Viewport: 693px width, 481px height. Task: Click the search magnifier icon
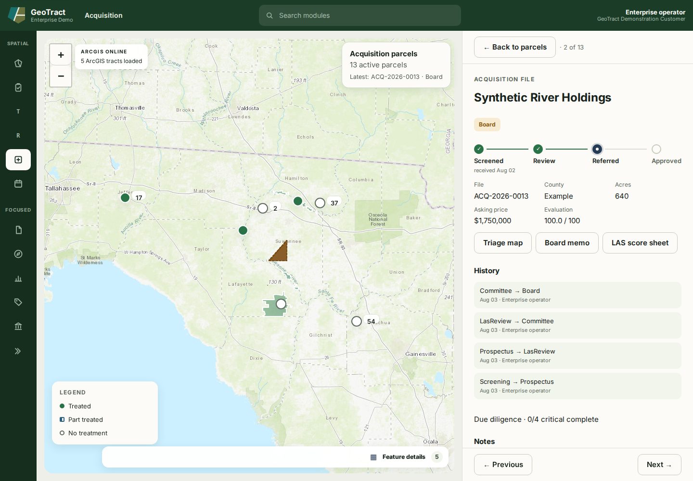(269, 15)
